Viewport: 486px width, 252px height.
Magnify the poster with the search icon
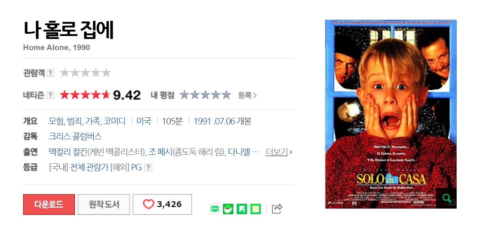(x=446, y=198)
